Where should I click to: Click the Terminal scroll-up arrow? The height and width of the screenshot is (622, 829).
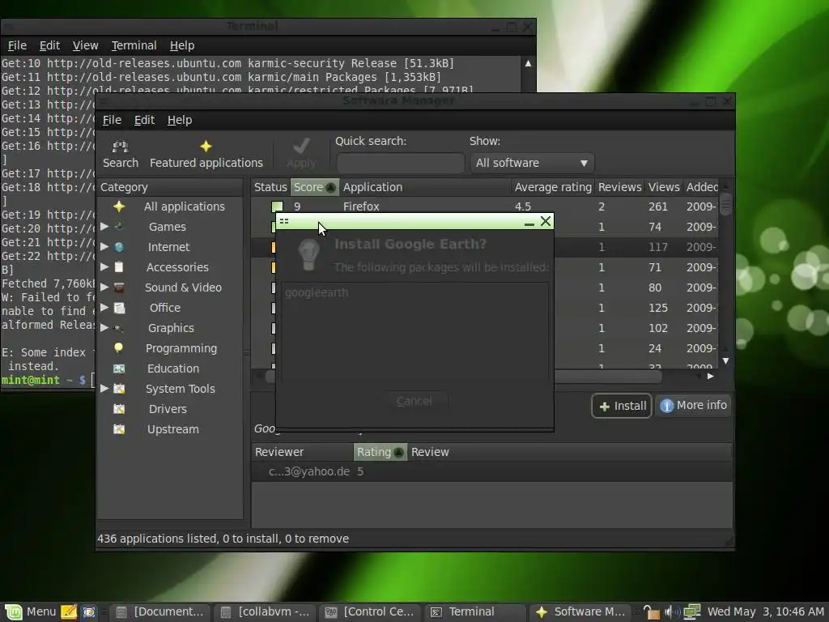528,63
